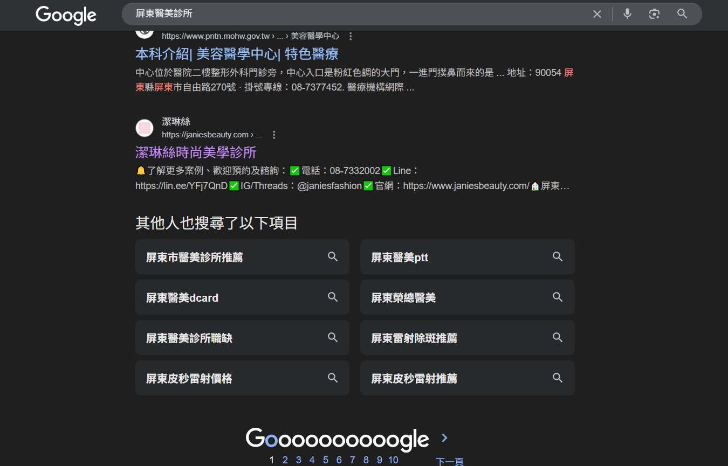Search related query 屏東皮秒雷射推薦
Screen dimensions: 728x466
tap(467, 378)
